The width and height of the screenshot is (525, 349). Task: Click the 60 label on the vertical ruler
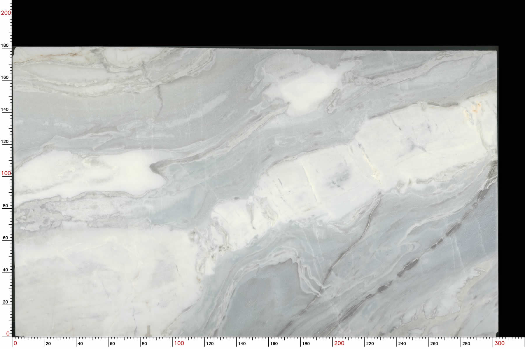click(x=5, y=238)
